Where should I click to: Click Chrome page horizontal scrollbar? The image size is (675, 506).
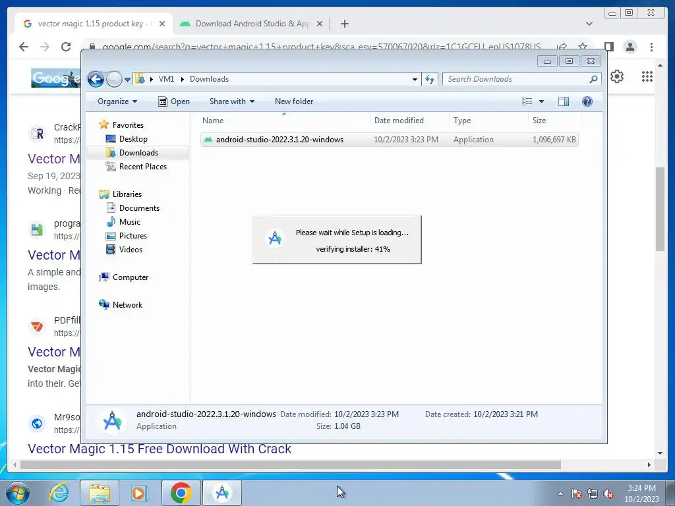[x=291, y=464]
